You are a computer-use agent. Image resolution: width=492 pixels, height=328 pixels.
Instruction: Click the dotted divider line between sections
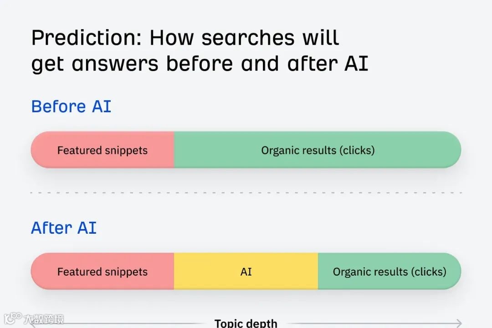coord(246,193)
